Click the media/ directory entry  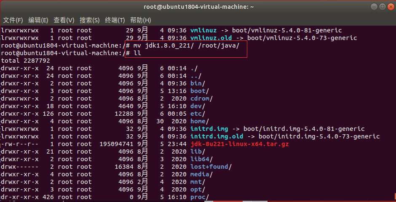click(x=201, y=174)
